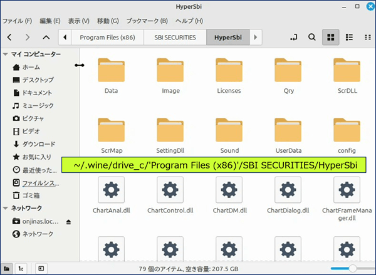
Task: Go to SBI SECURITIES in path bar
Action: point(175,38)
